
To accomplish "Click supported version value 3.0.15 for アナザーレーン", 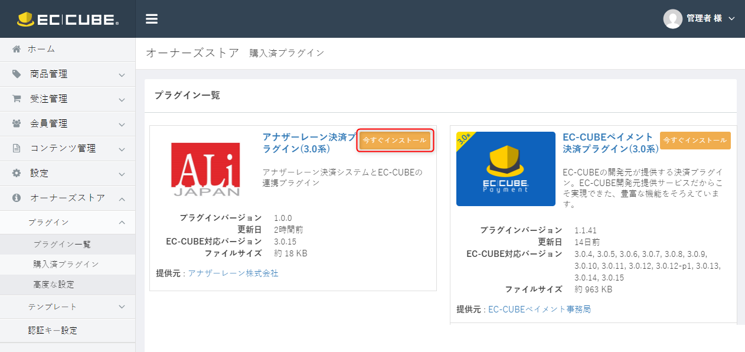I will 285,242.
